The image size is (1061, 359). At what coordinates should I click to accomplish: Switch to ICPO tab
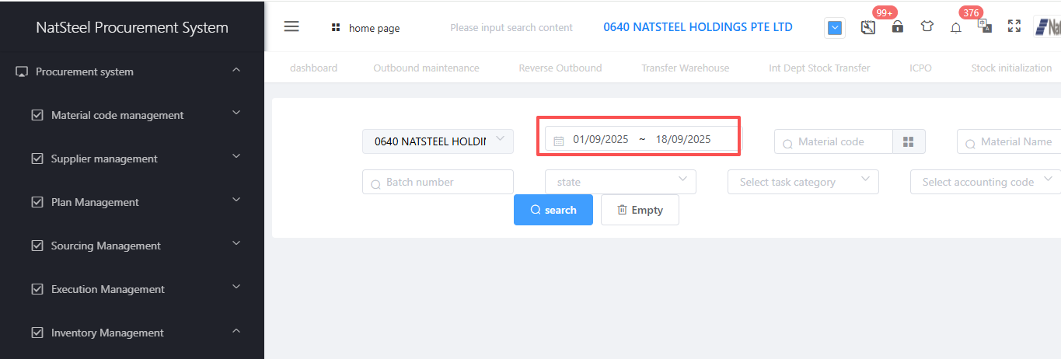coord(920,68)
